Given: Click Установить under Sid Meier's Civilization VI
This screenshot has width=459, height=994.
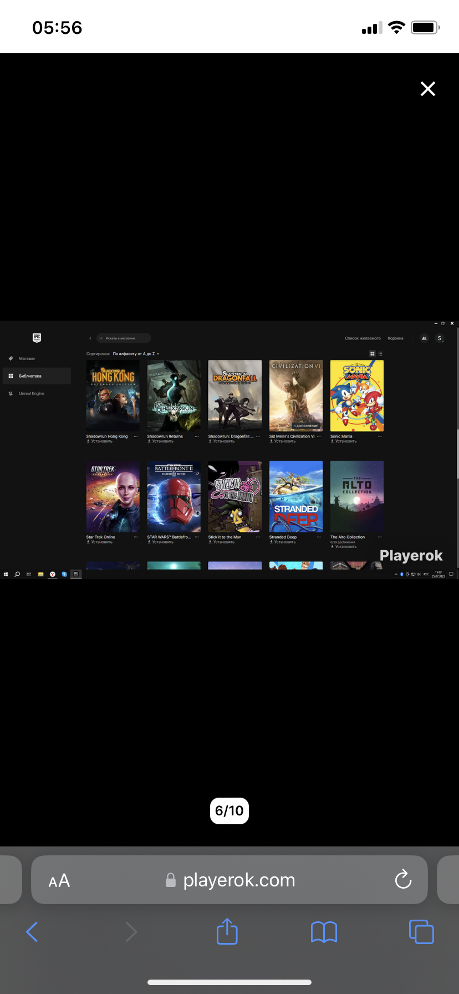Looking at the screenshot, I should click(283, 442).
